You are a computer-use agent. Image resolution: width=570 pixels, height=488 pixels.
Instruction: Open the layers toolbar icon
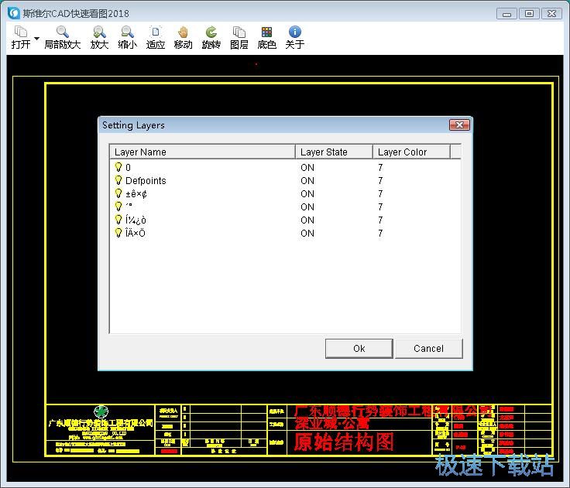coord(239,32)
